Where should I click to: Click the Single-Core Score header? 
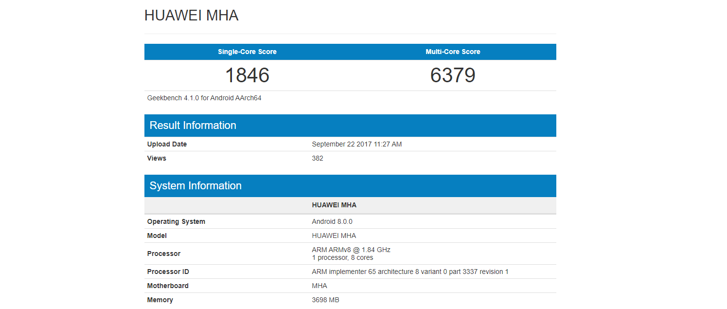247,52
